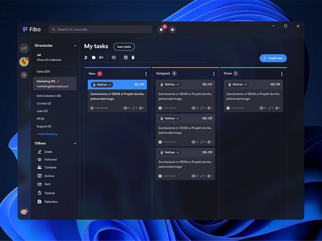Collapse the Directories section

click(75, 46)
